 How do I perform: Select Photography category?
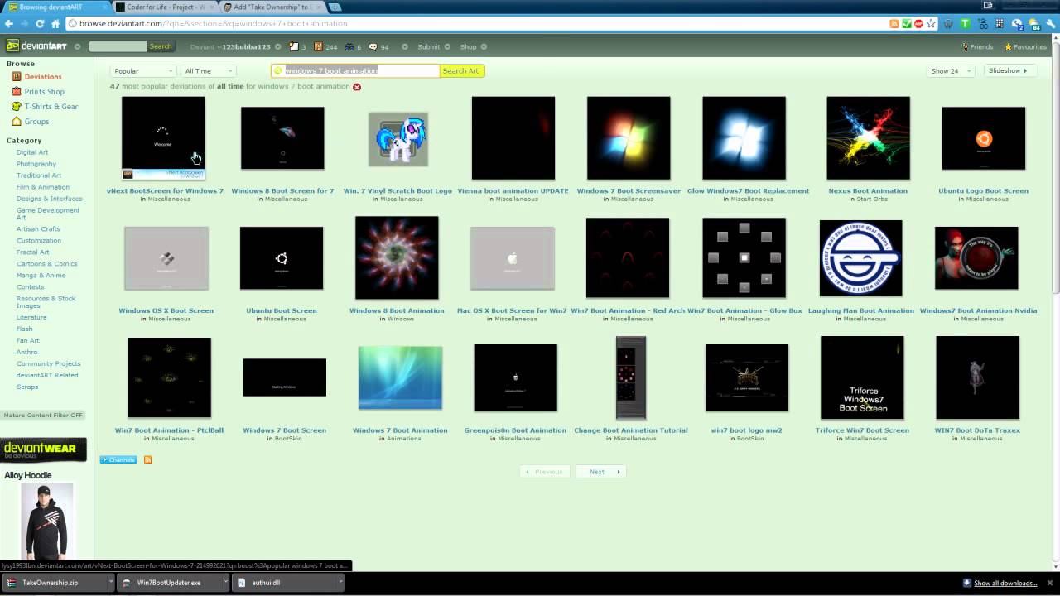tap(36, 164)
